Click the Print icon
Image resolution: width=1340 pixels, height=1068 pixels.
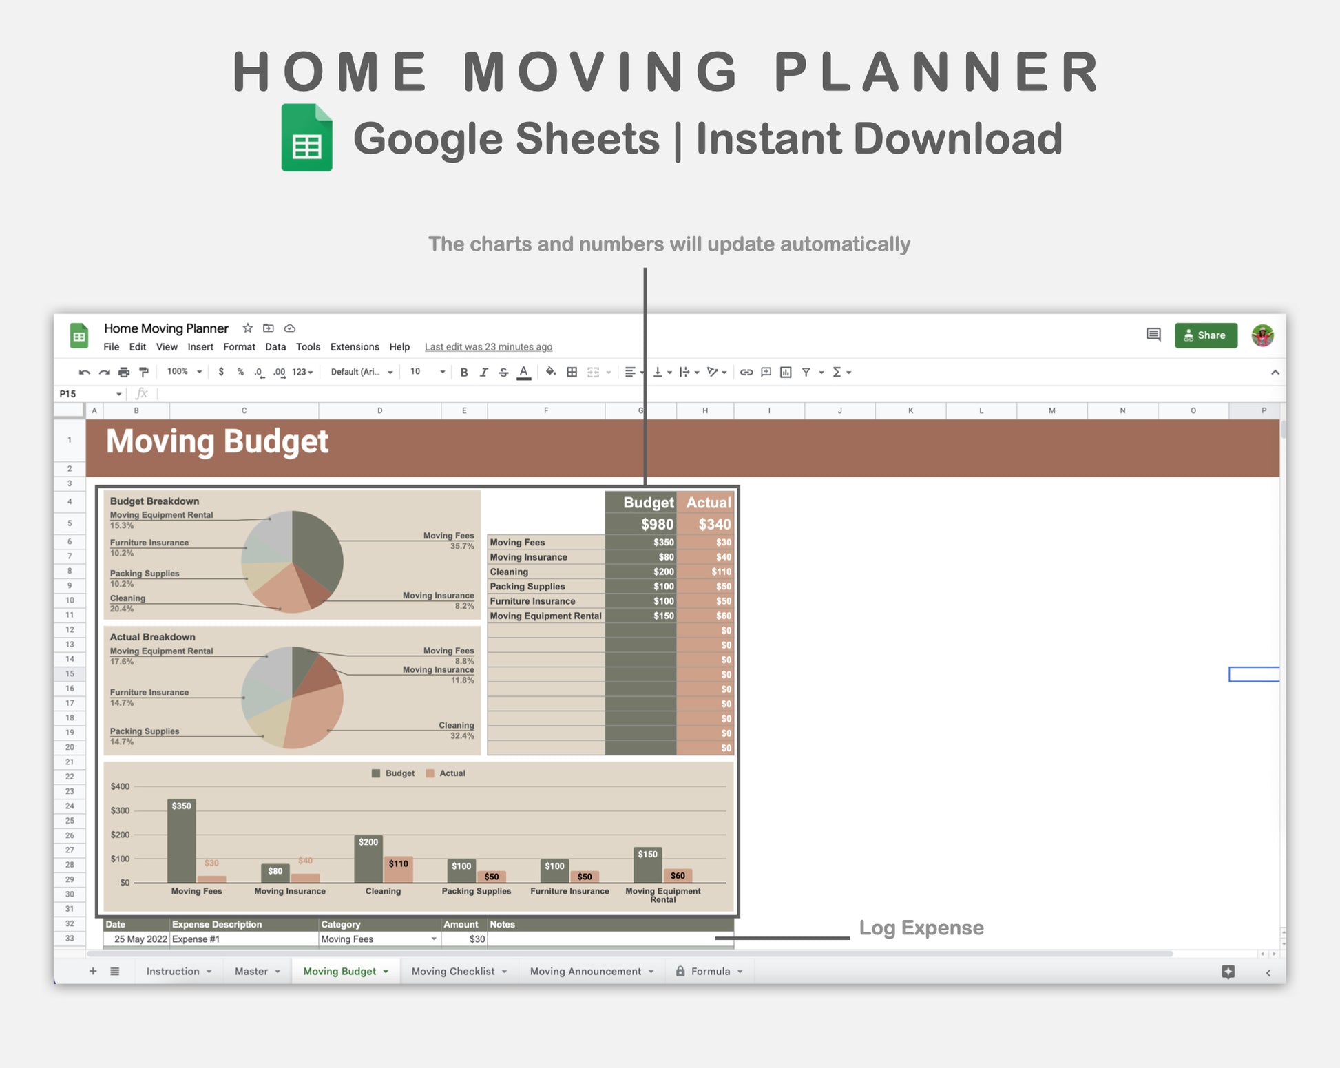point(124,373)
